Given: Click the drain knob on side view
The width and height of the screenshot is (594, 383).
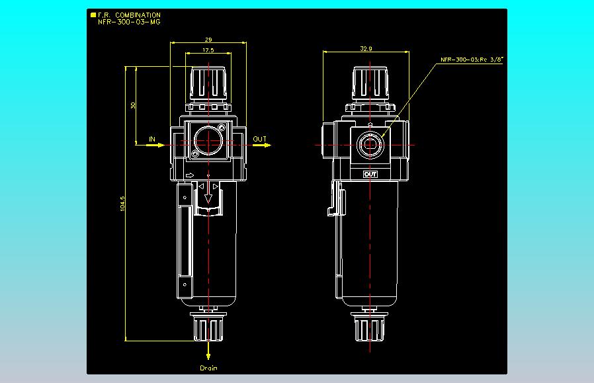Looking at the screenshot, I should [369, 327].
